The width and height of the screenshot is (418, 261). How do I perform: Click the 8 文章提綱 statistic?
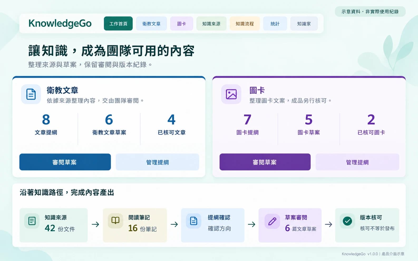click(x=46, y=124)
